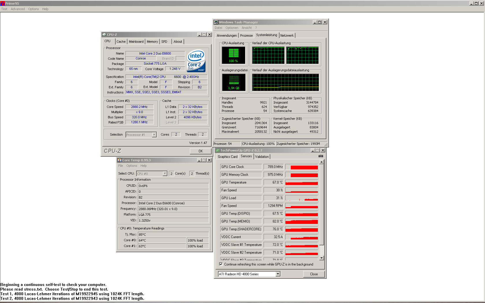
Task: Click the Core #0 temperature value 64°C
Action: click(162, 240)
